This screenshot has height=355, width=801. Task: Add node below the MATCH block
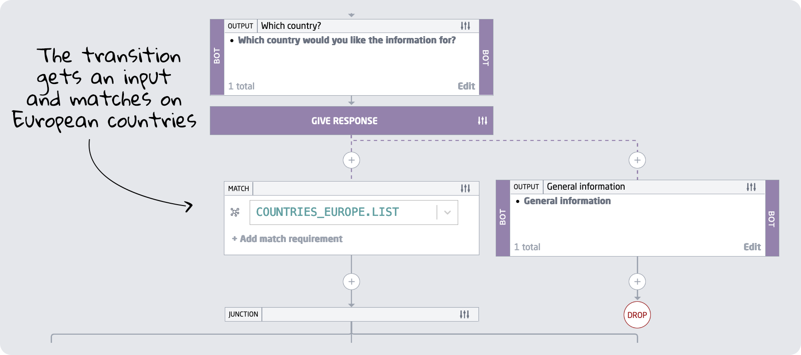tap(351, 282)
